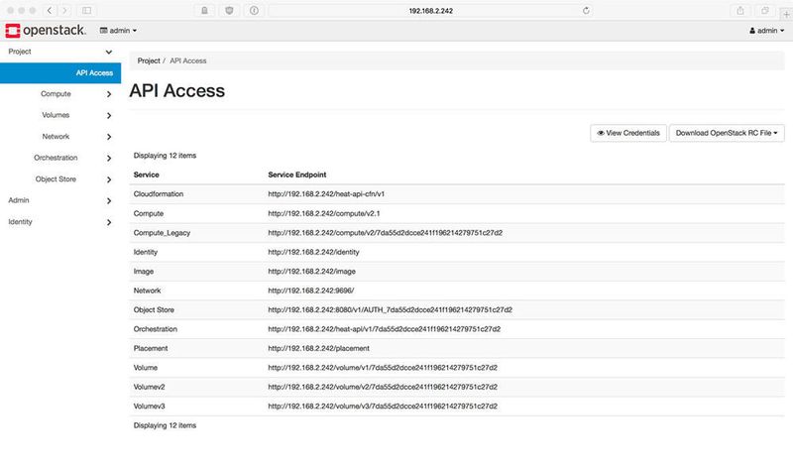Click the 192.168.2.242 address bar
793x470 pixels.
click(430, 10)
